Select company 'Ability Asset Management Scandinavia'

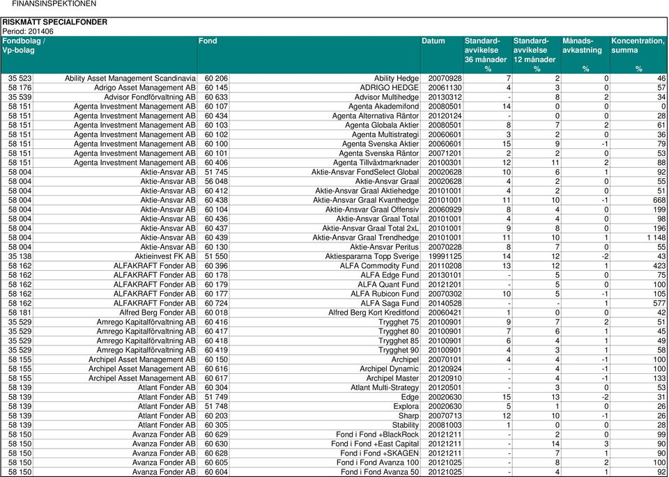point(130,79)
